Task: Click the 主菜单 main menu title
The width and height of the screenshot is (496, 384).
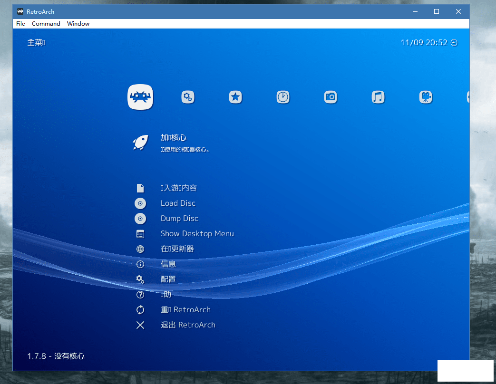Action: point(36,43)
